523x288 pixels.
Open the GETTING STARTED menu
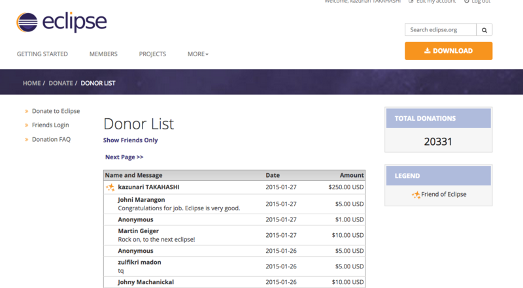pos(42,54)
